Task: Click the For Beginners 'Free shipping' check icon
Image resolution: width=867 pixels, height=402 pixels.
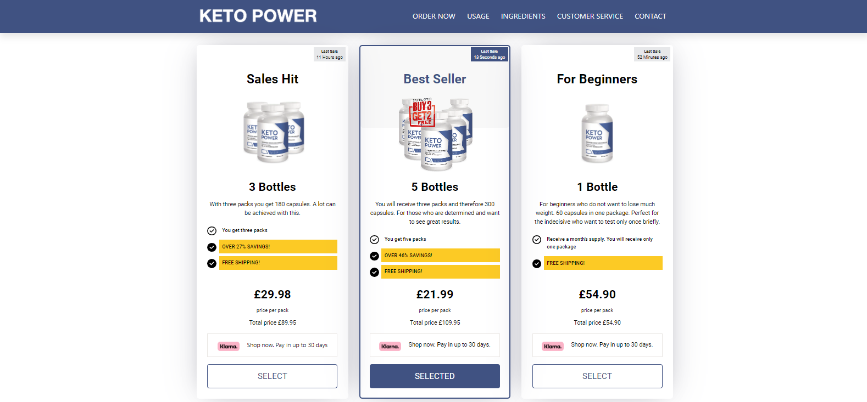Action: point(537,264)
